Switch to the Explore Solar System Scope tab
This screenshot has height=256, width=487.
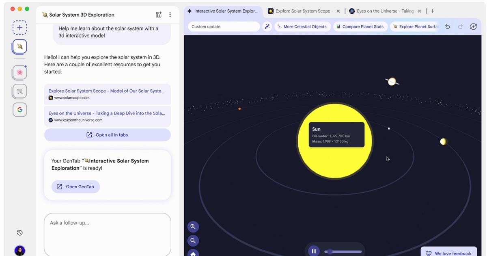click(302, 11)
